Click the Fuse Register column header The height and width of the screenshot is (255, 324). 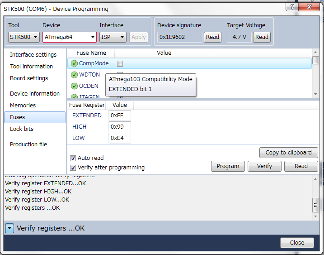pos(87,105)
